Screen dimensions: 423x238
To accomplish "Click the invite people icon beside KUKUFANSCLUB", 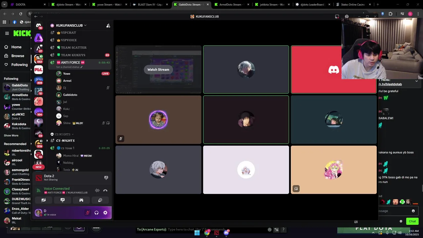I will pos(108,25).
